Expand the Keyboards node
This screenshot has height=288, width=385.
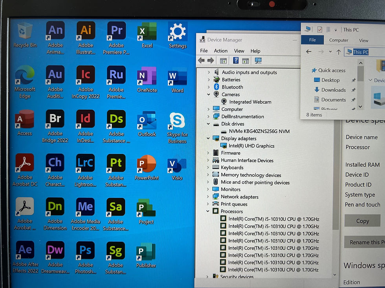coord(208,168)
